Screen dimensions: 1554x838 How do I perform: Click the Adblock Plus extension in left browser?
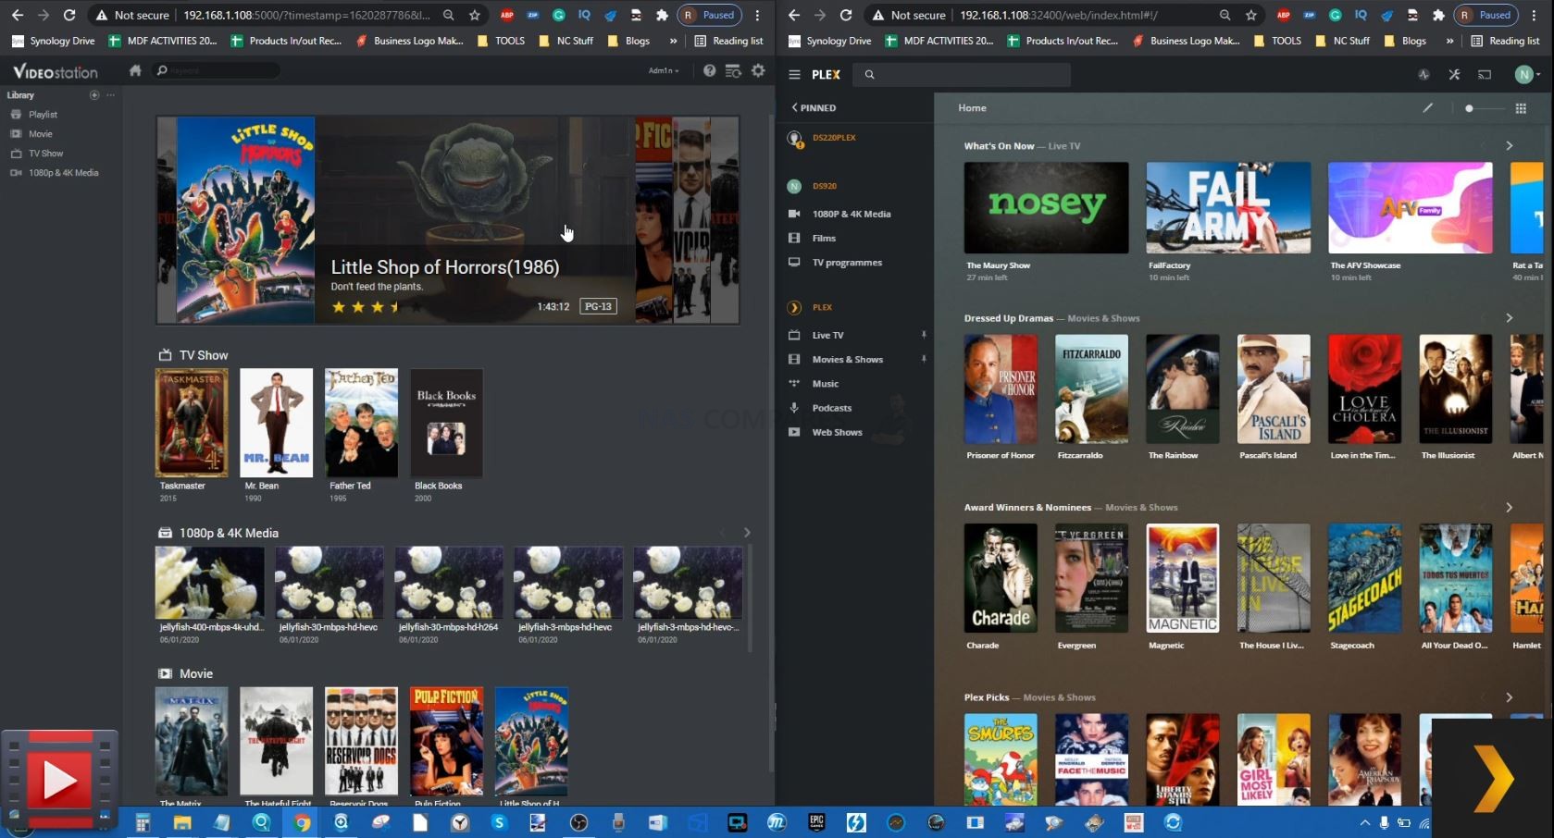tap(507, 15)
